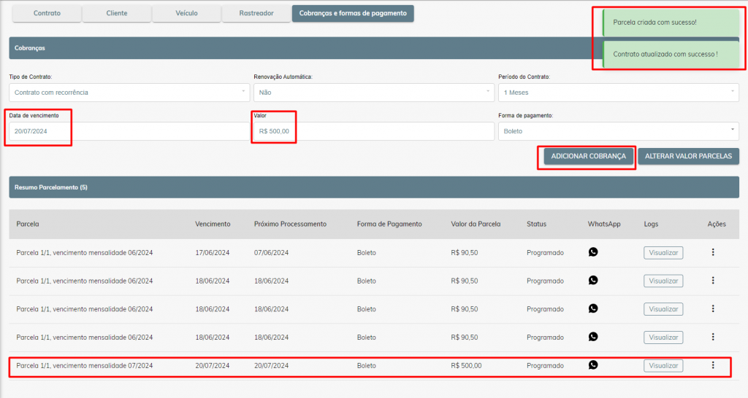The height and width of the screenshot is (398, 748).
Task: Click the Status column header
Action: [536, 224]
